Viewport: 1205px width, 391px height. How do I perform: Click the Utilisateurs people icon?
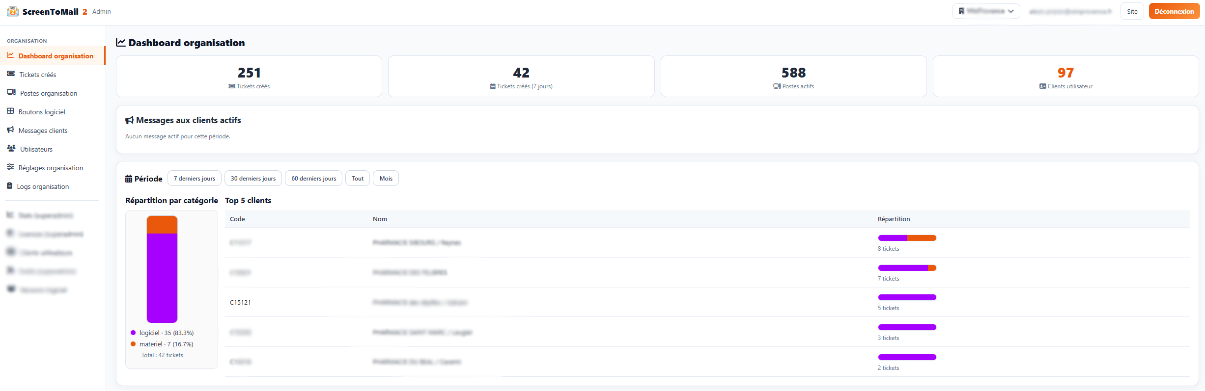click(x=11, y=149)
